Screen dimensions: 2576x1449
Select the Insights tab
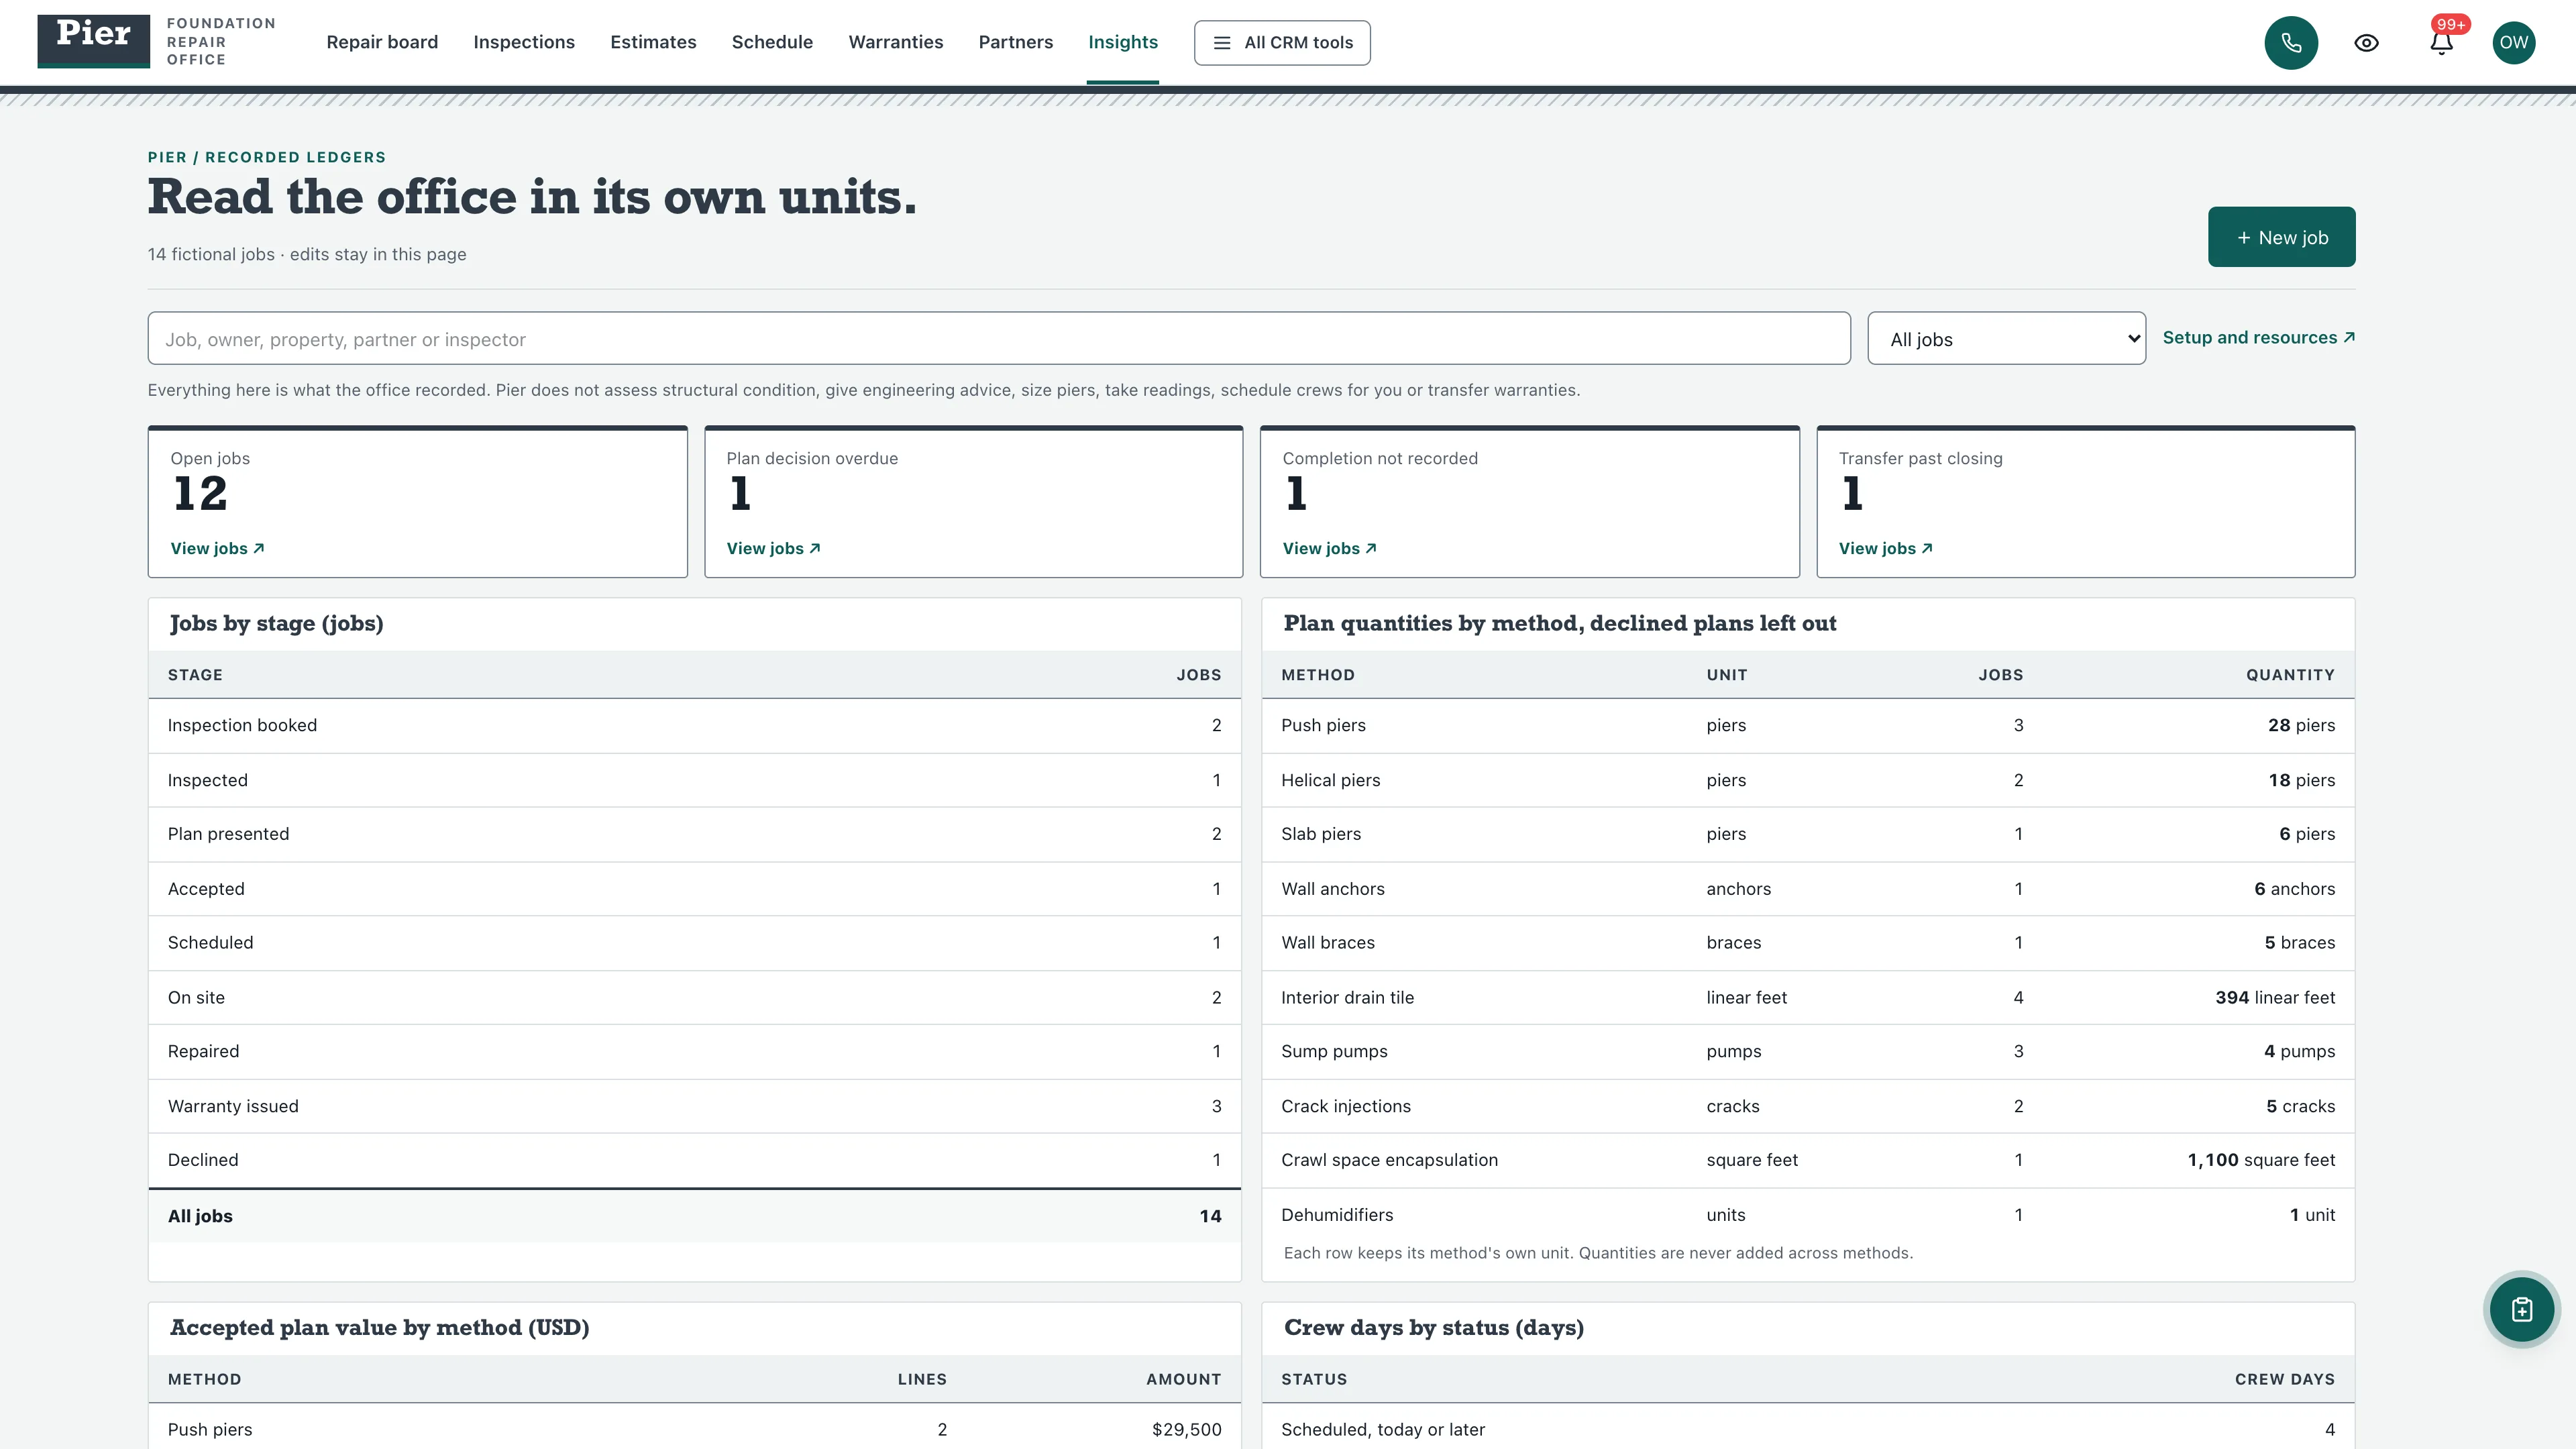(1123, 42)
